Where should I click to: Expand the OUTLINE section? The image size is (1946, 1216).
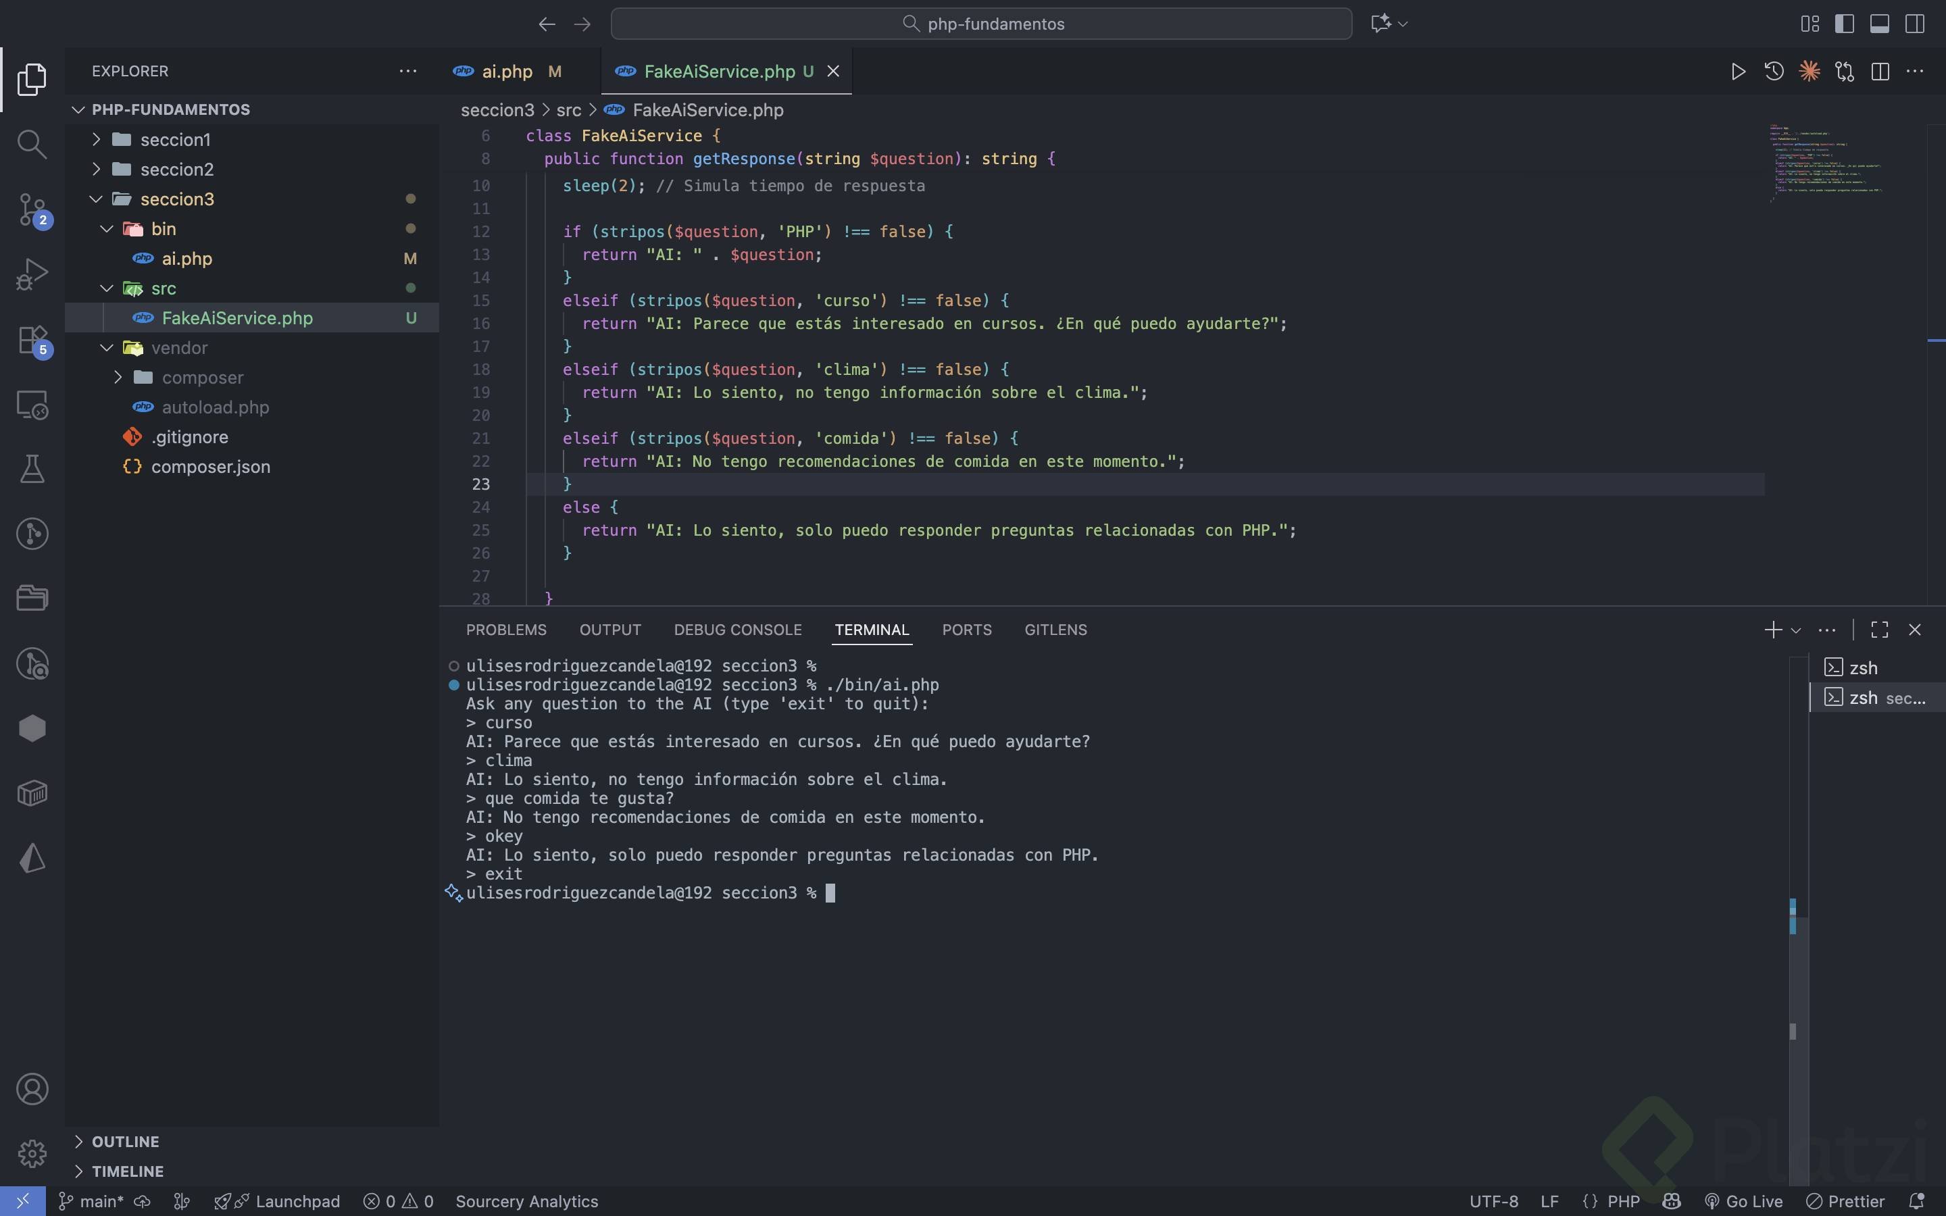coord(126,1141)
